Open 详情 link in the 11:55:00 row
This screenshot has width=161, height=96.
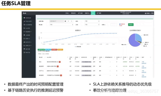click(x=143, y=75)
